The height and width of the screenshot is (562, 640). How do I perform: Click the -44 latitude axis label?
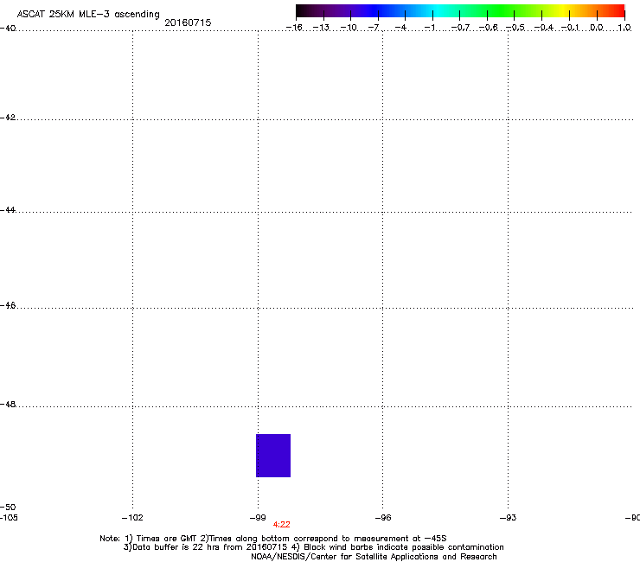(x=8, y=210)
